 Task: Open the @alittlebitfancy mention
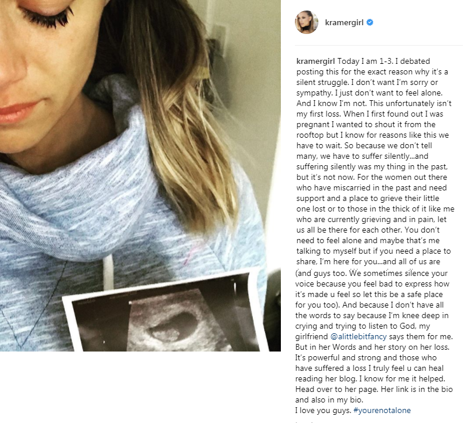(358, 336)
